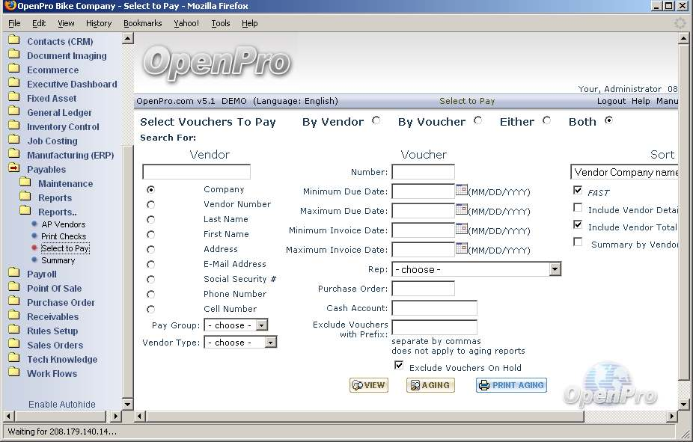This screenshot has height=442, width=693.
Task: Open calendar picker for Maximum Due Date
Action: point(462,209)
